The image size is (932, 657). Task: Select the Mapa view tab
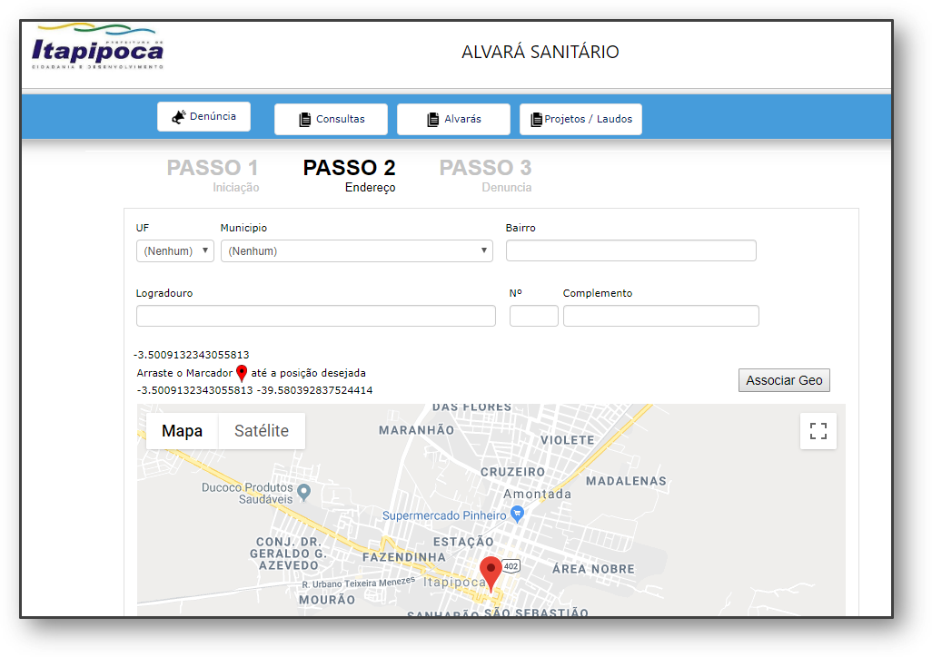point(182,431)
